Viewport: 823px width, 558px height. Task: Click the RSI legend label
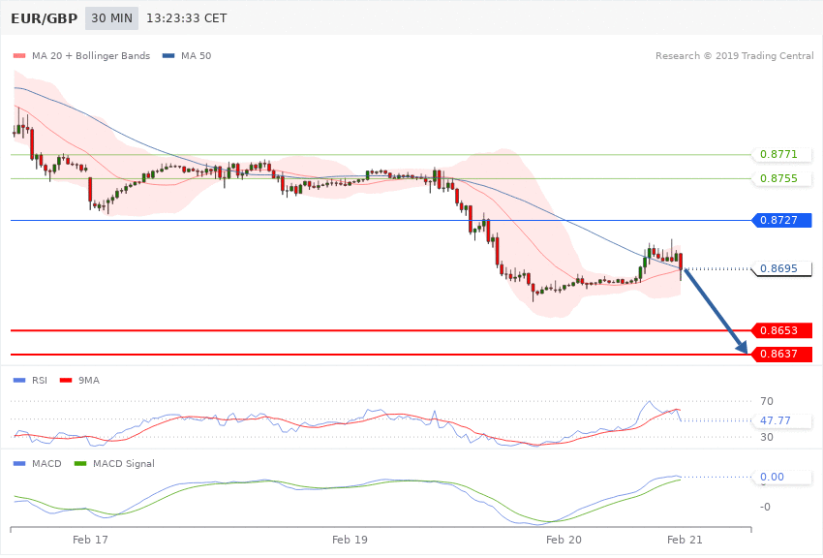(x=40, y=380)
